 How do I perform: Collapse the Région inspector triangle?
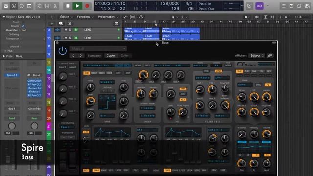[4, 17]
